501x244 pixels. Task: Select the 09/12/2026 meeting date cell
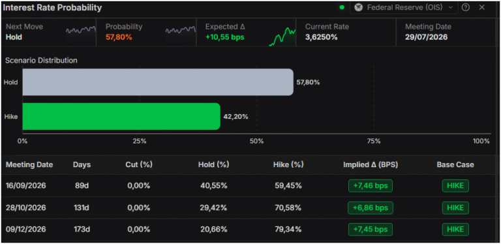(26, 230)
